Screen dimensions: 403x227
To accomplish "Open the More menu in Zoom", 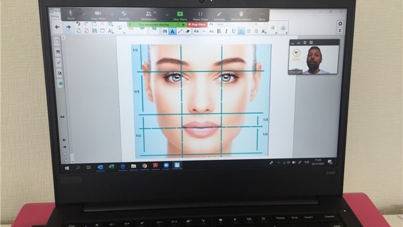I will pos(262,16).
